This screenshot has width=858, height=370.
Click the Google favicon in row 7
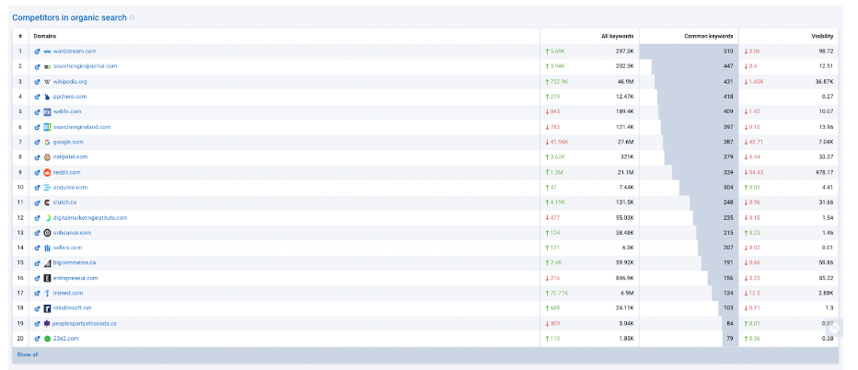point(47,142)
